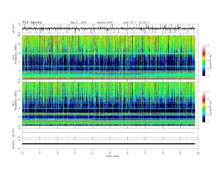Click the ch.2 spectrogram PSD colorbar
The width and height of the screenshot is (223, 172).
204,107
